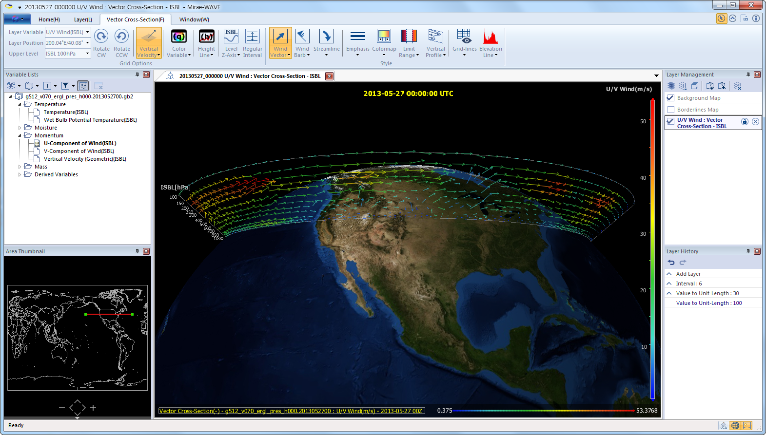Uncheck the Background Map layer checkbox
Screen dimensions: 766x435
(x=670, y=98)
